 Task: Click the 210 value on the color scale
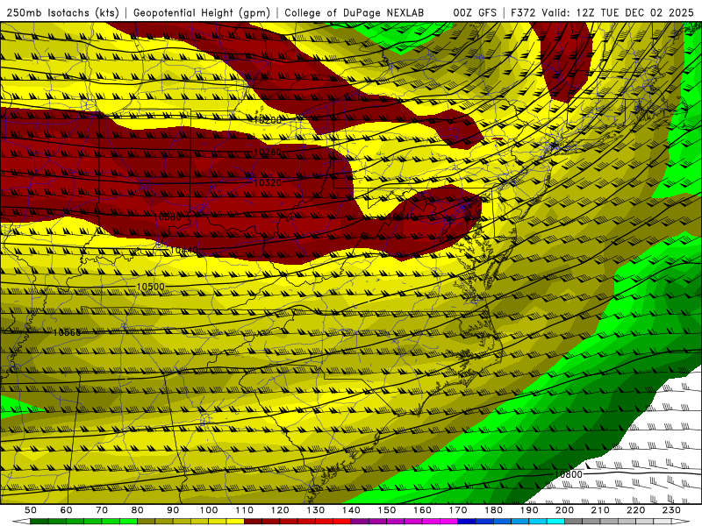[x=600, y=510]
